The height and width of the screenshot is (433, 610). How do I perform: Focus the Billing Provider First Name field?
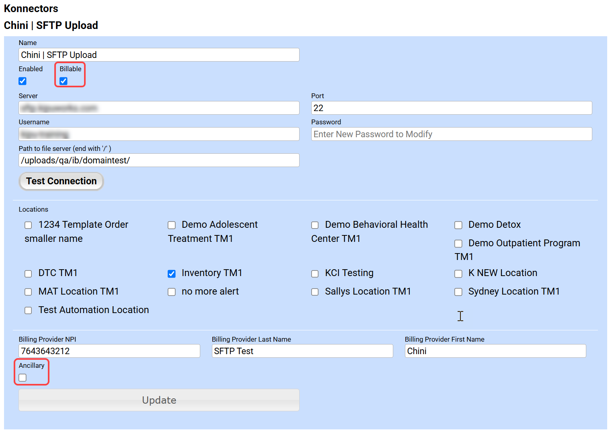pyautogui.click(x=495, y=351)
